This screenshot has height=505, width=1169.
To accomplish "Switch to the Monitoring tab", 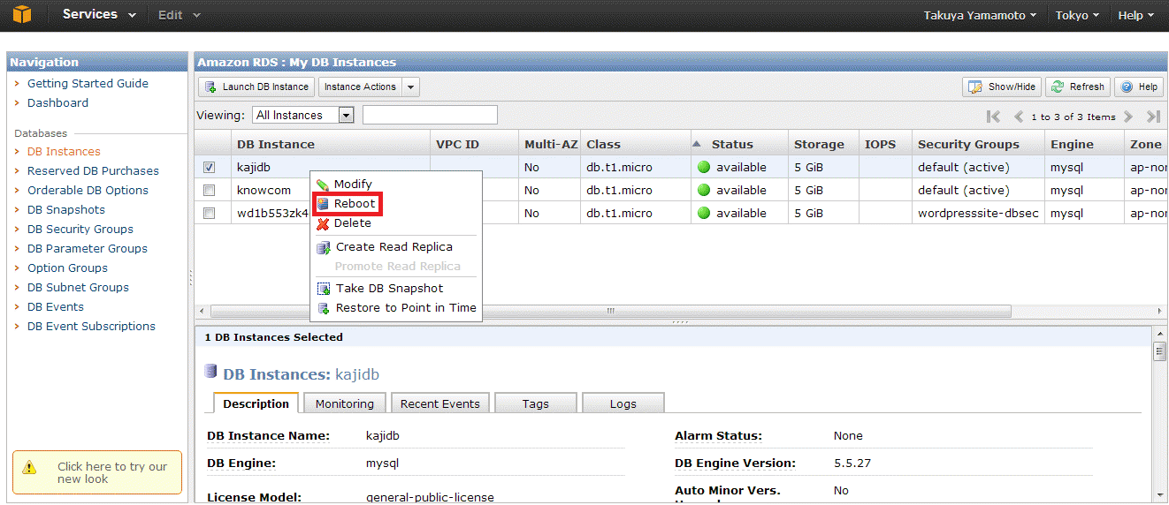I will click(345, 403).
